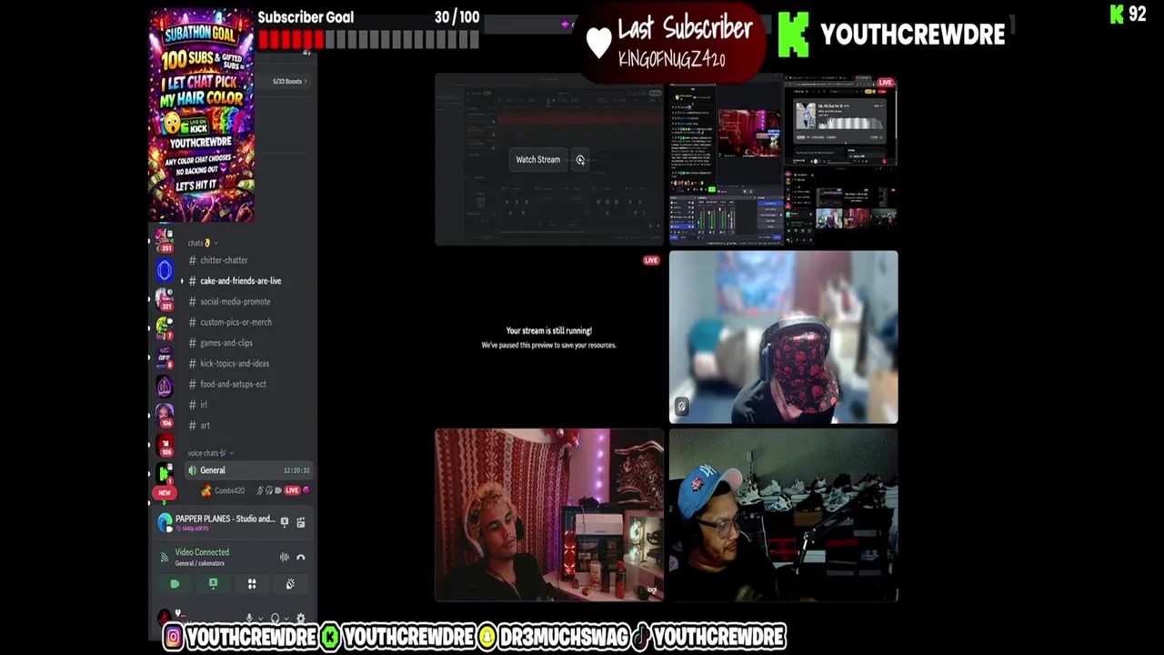Click the subathon goal banner image
This screenshot has height=655, width=1164.
point(202,116)
